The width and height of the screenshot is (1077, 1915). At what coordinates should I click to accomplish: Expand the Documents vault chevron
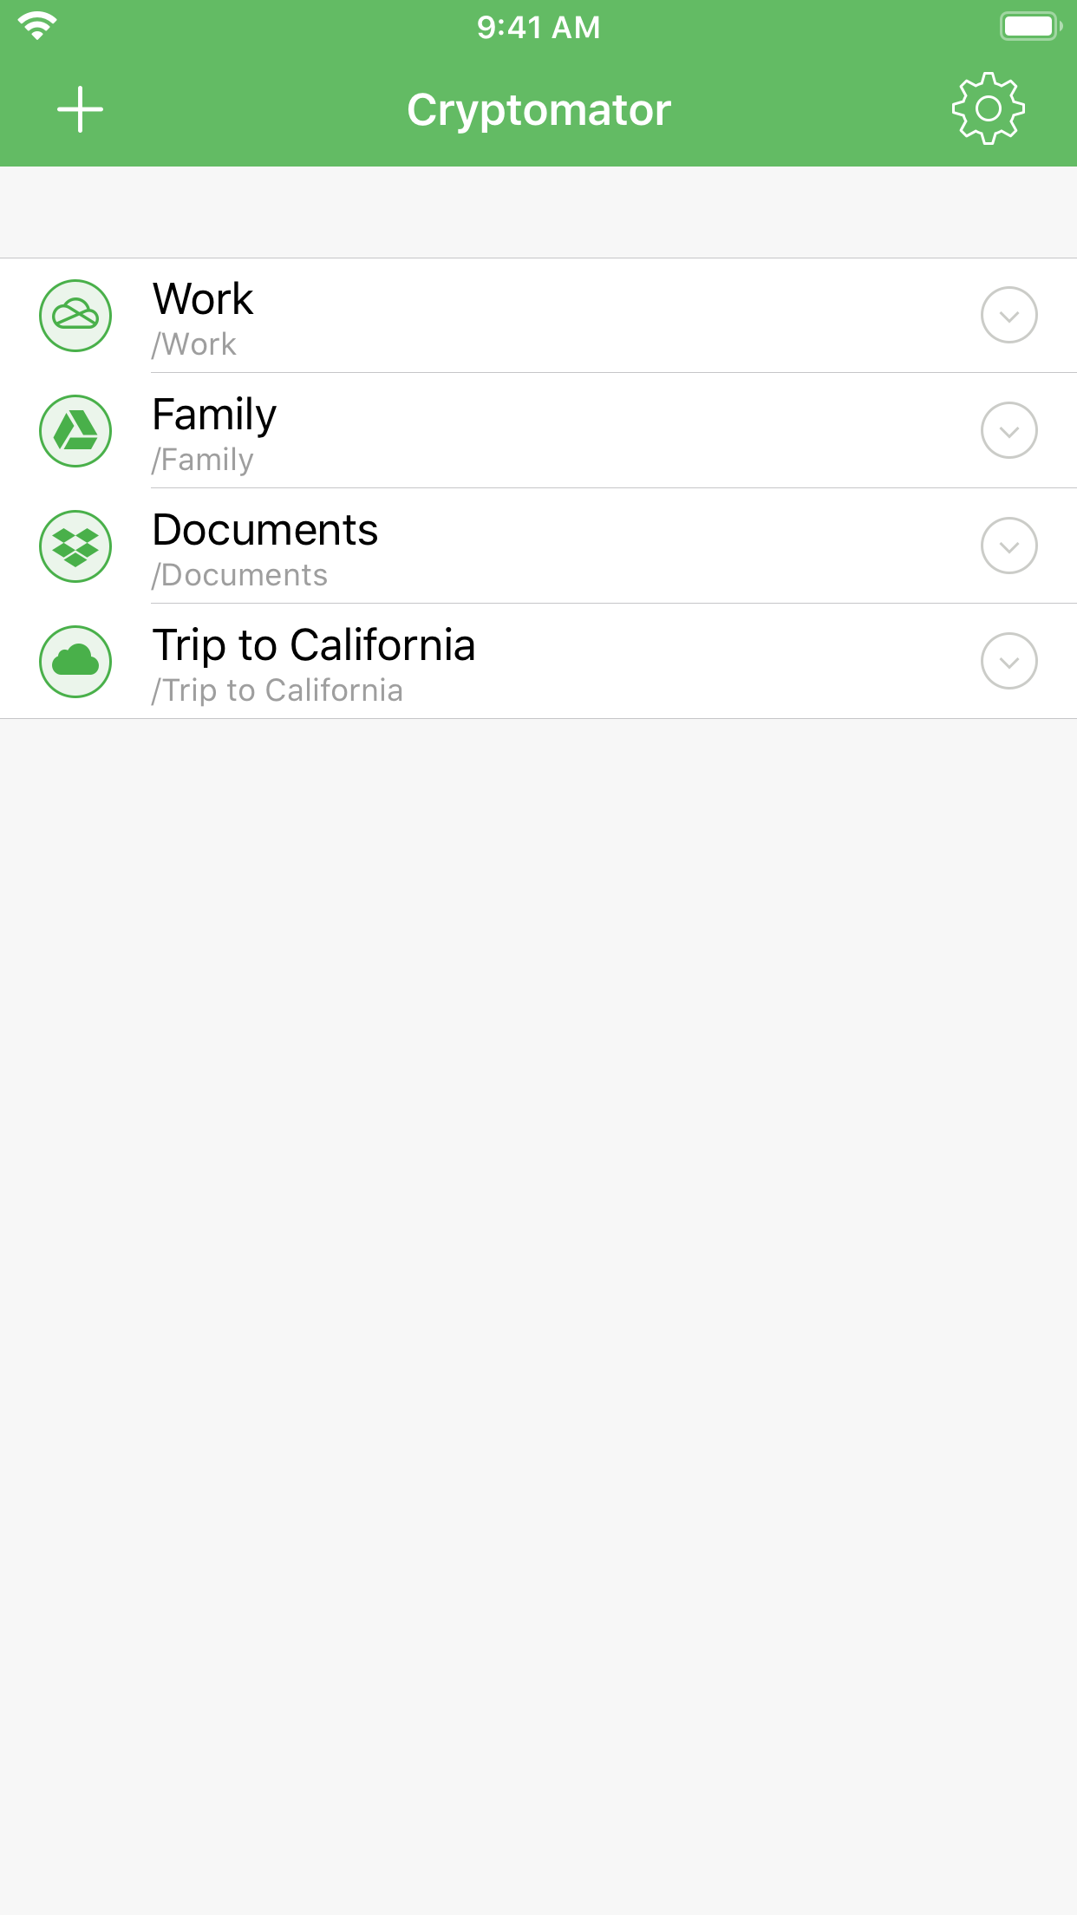point(1008,546)
